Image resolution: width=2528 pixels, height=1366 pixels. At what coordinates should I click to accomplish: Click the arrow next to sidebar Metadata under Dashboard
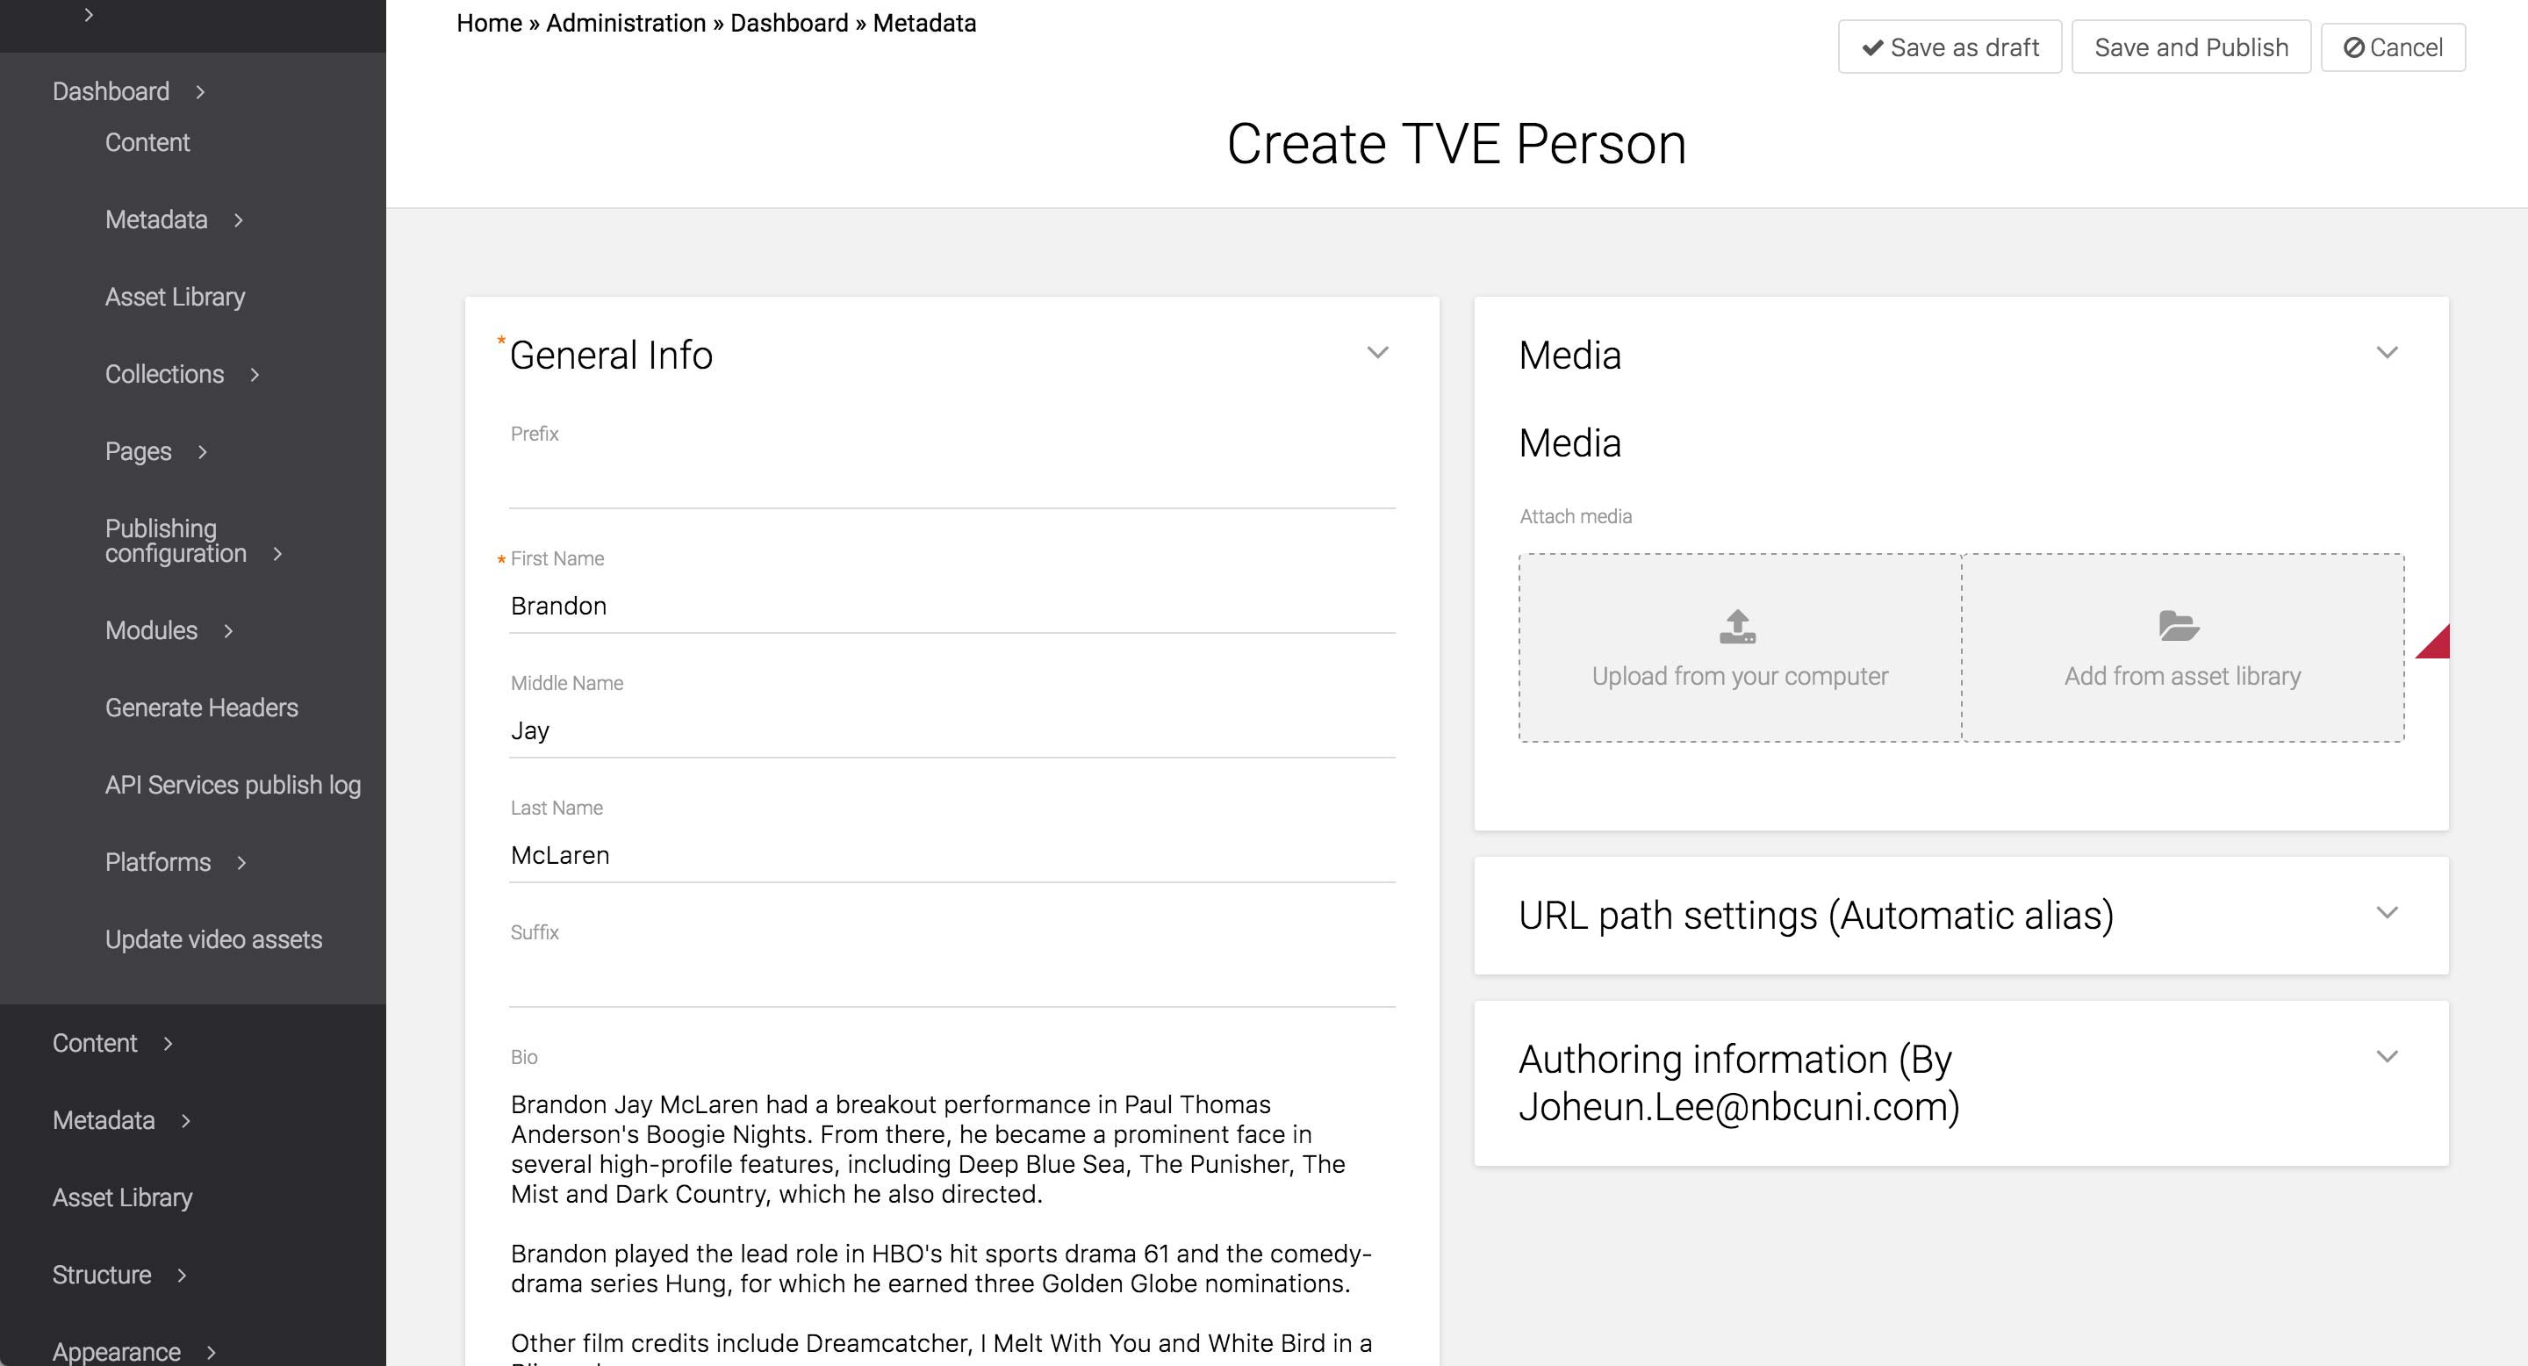click(239, 221)
